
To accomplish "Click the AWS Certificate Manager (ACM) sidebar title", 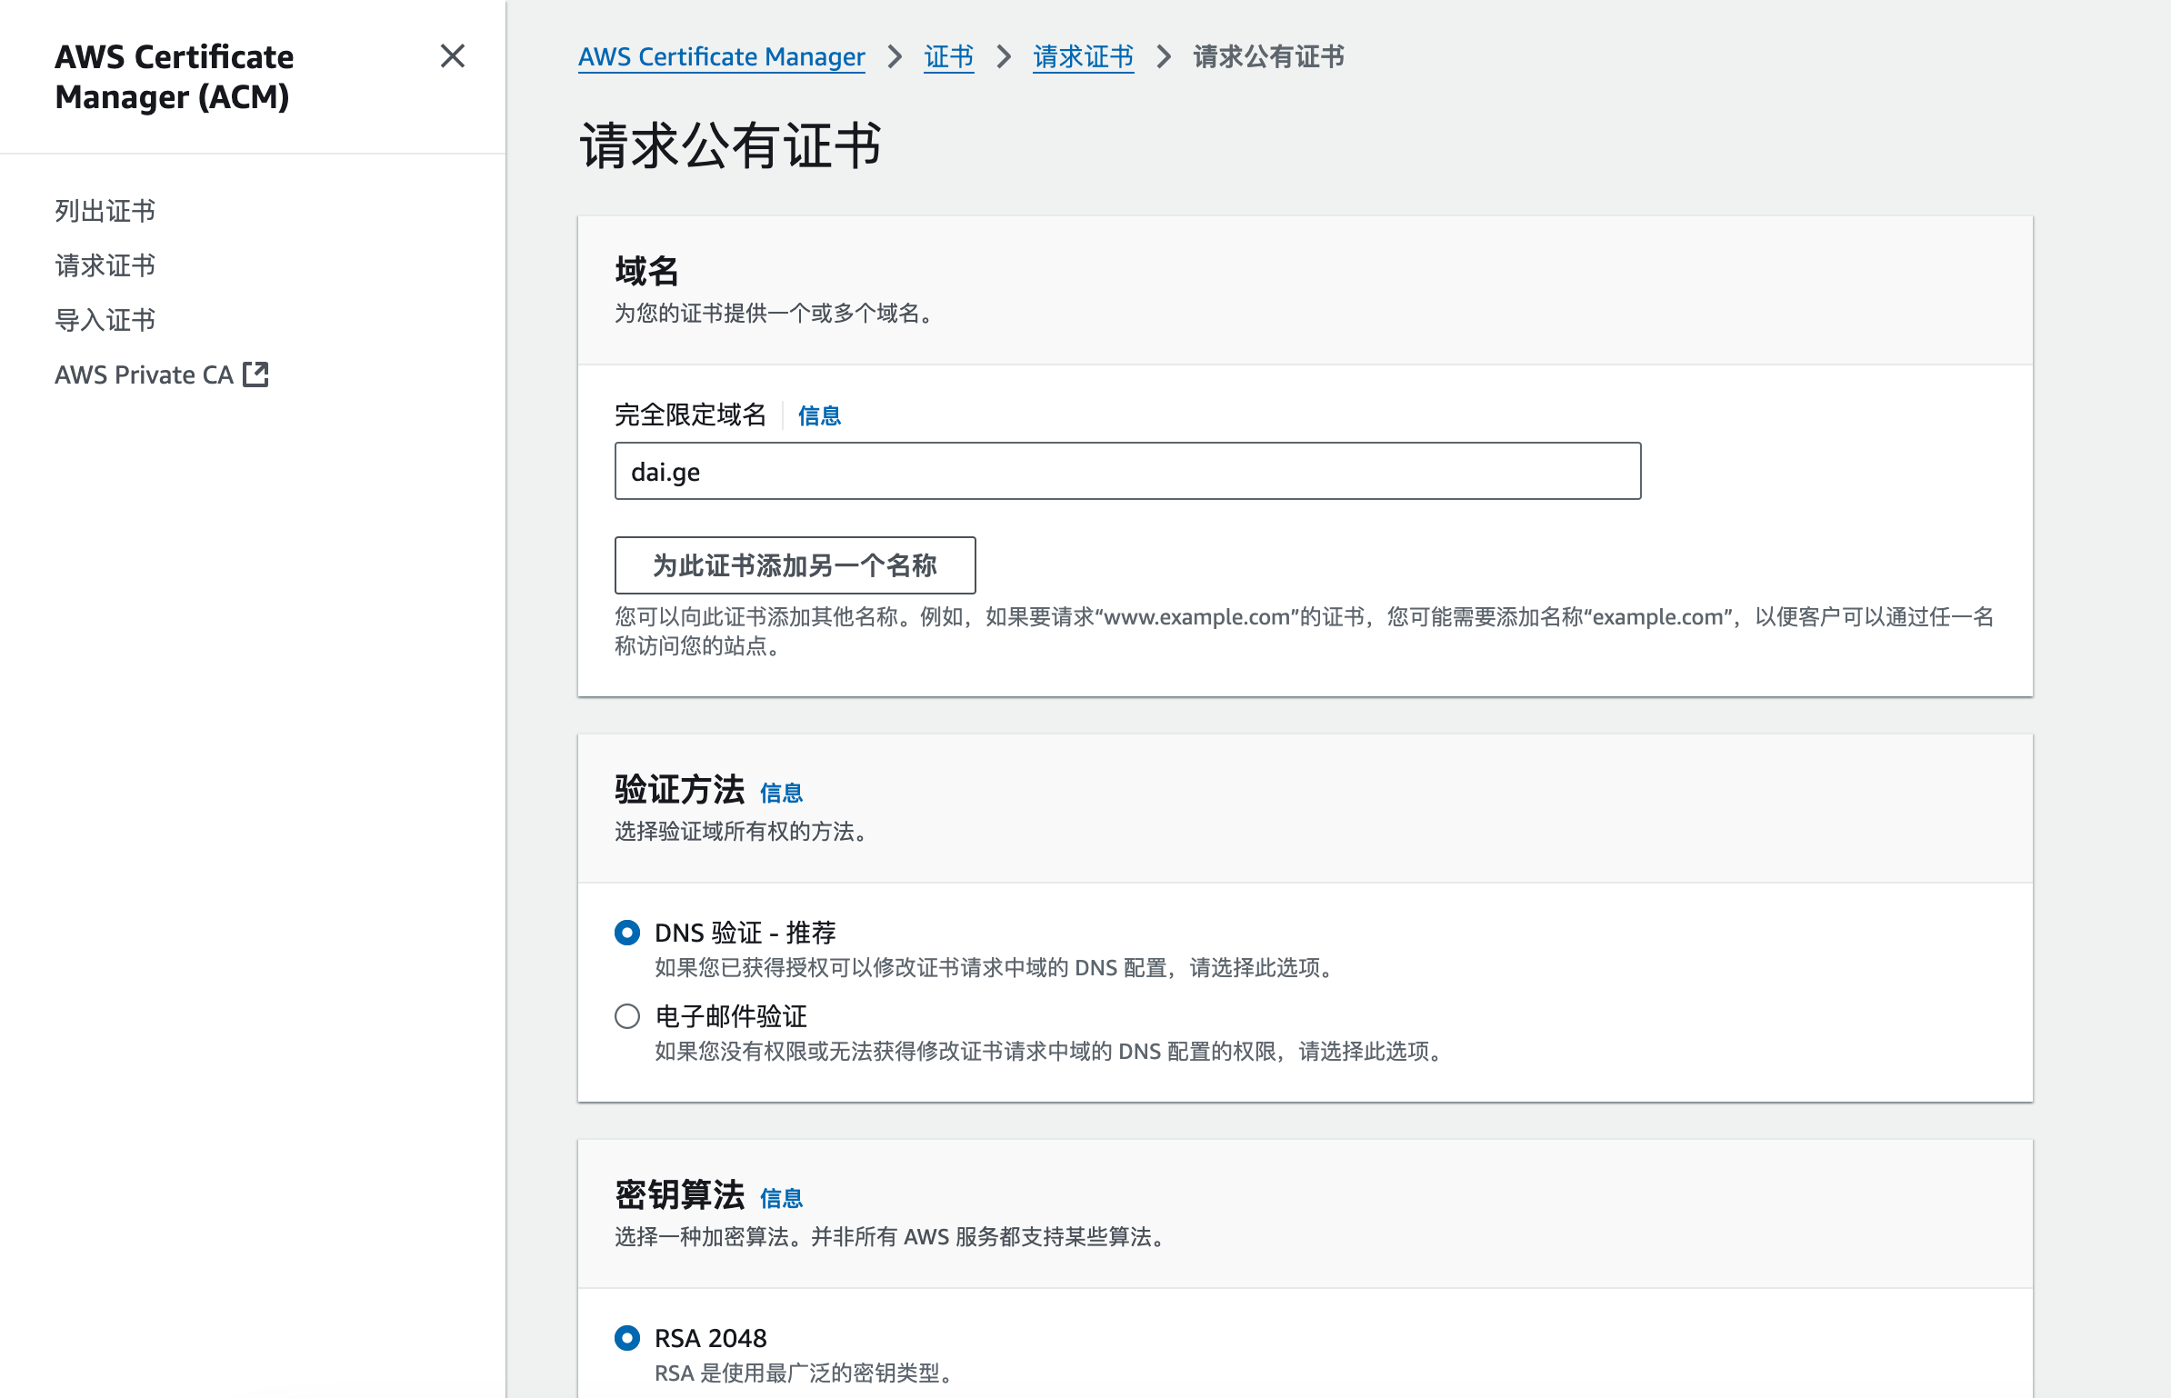I will (x=174, y=76).
